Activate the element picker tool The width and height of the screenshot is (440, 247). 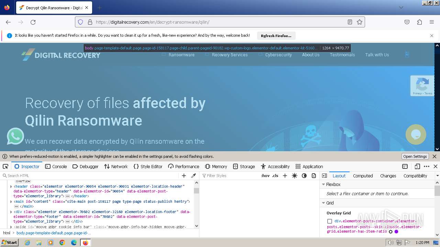pyautogui.click(x=5, y=166)
